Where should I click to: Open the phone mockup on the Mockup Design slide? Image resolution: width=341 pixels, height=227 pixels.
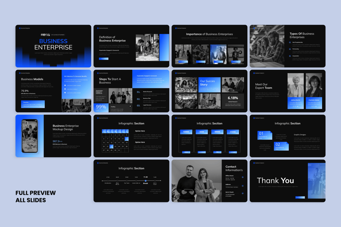(x=30, y=136)
